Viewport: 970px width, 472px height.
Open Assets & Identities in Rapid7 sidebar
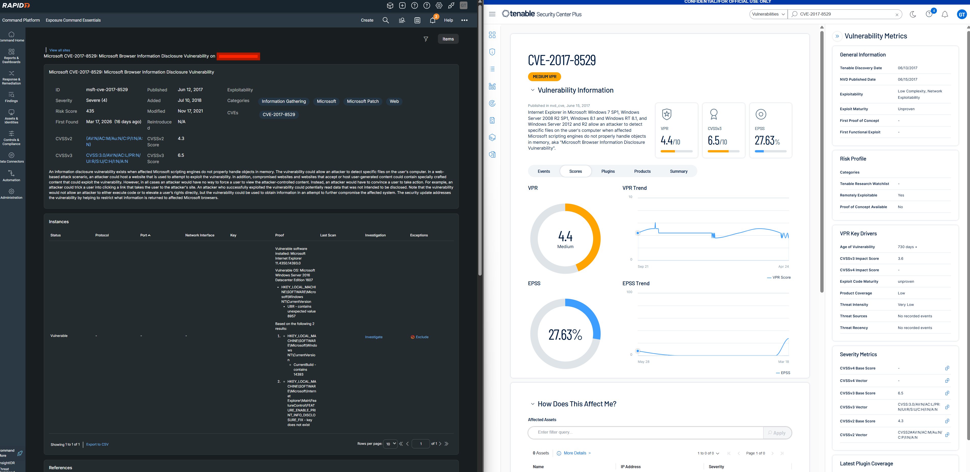pyautogui.click(x=11, y=117)
